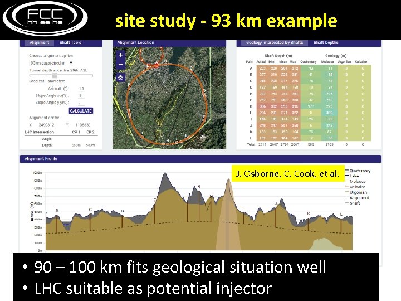Open the map layers selector
The image size is (401, 301).
(x=121, y=77)
